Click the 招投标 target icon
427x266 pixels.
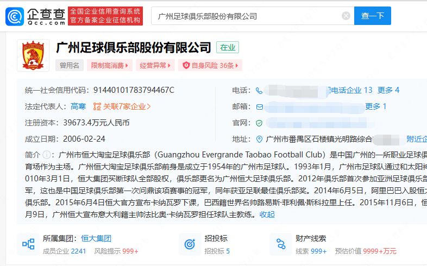point(190,244)
